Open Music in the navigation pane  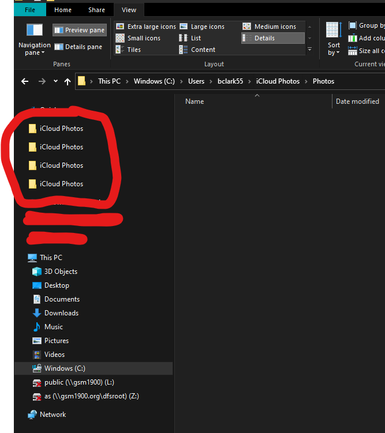[47, 327]
